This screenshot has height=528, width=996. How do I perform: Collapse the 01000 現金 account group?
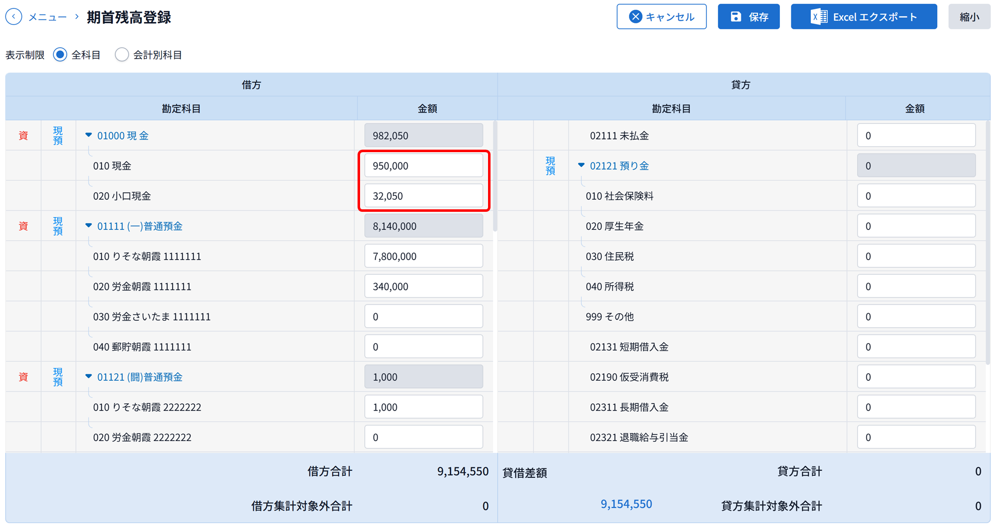click(89, 135)
